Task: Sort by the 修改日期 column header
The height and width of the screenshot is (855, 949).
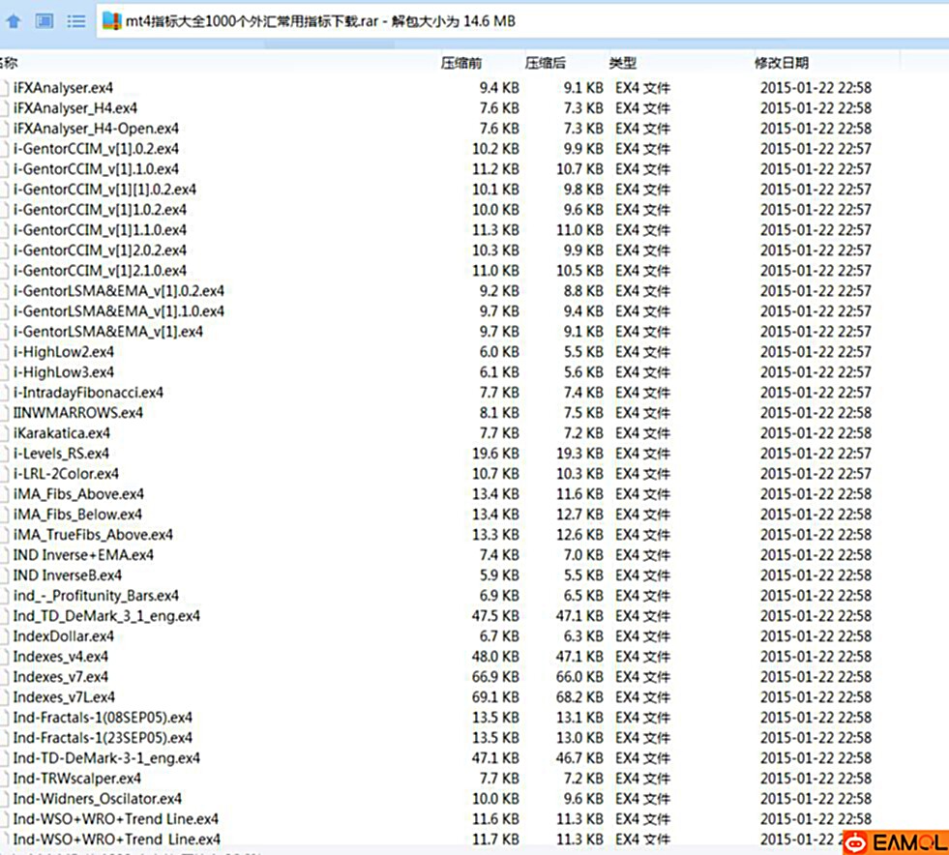Action: (x=782, y=63)
